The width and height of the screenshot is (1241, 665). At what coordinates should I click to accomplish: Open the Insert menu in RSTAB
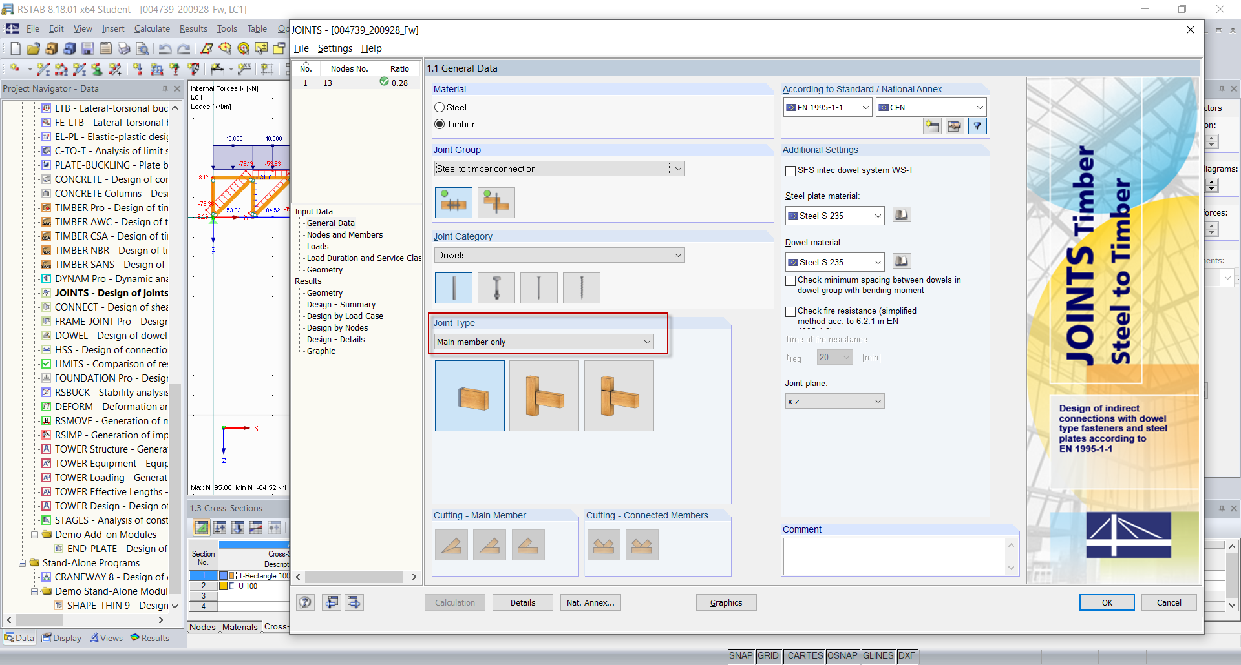113,28
